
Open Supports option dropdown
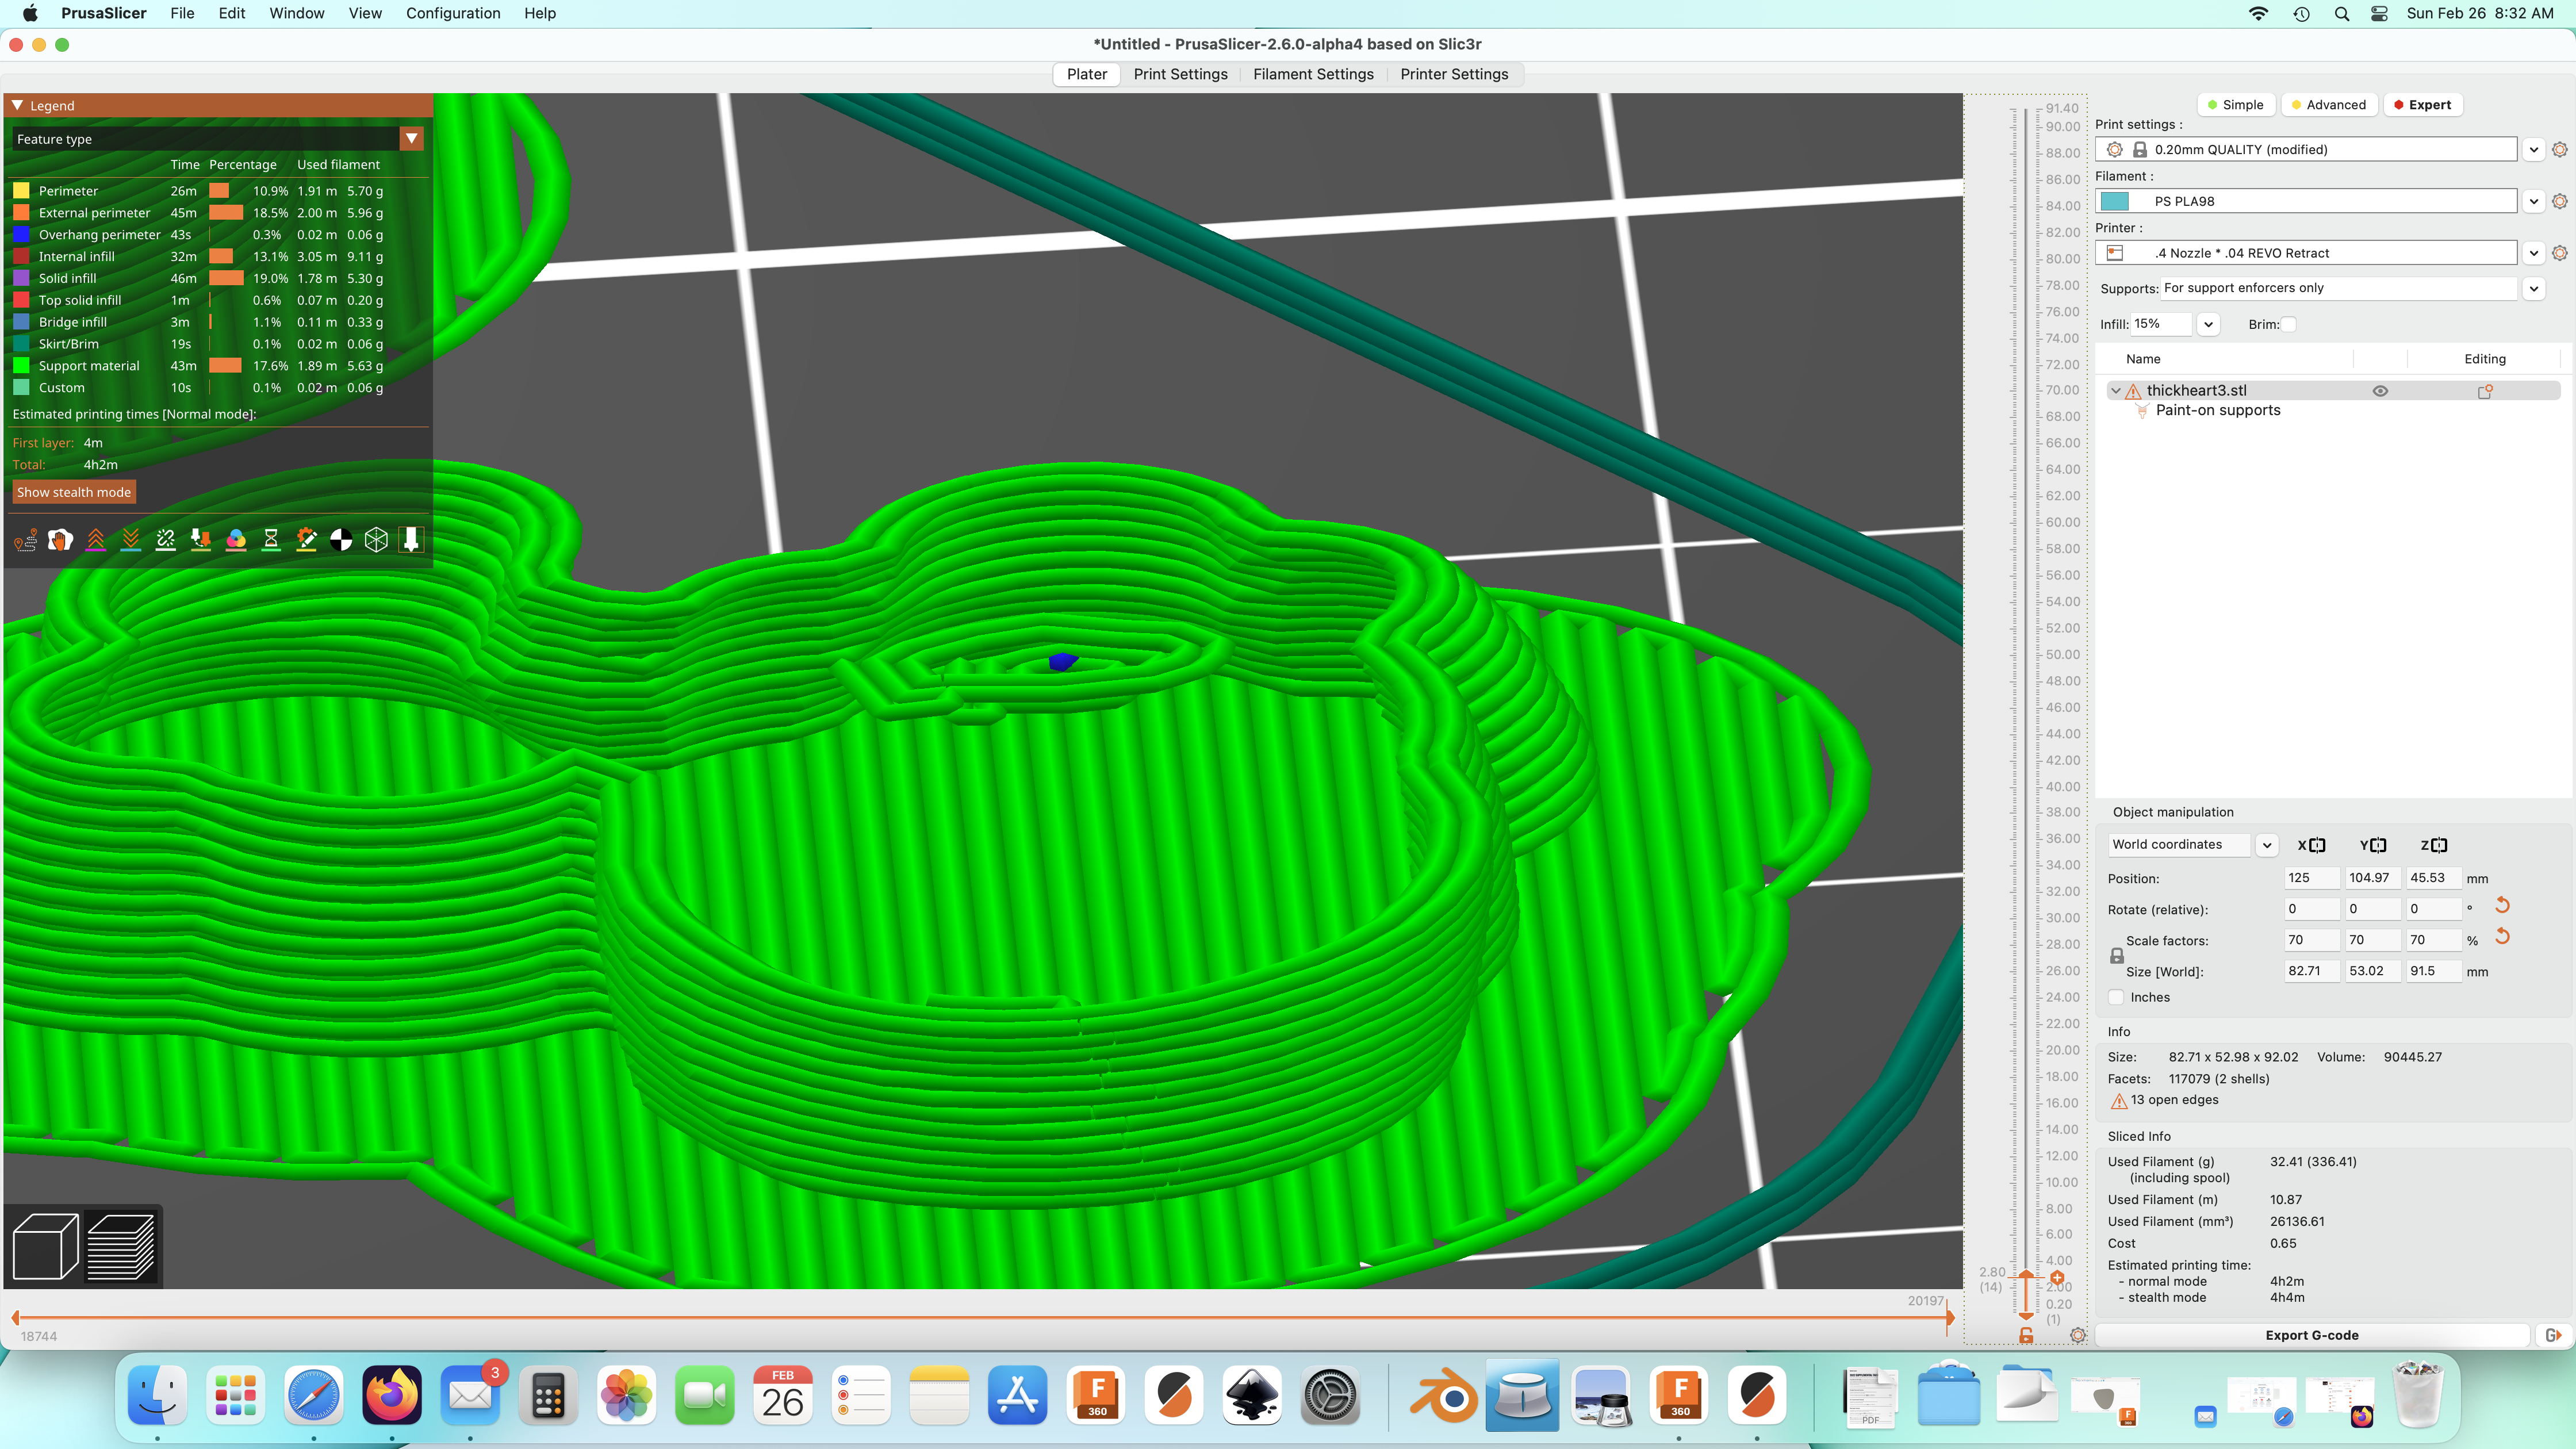(x=2533, y=288)
